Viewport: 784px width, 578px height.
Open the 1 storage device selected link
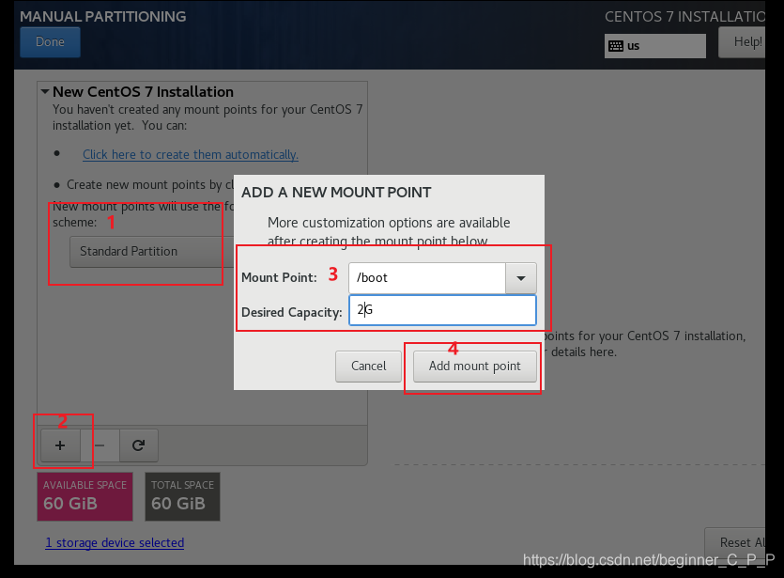tap(115, 543)
